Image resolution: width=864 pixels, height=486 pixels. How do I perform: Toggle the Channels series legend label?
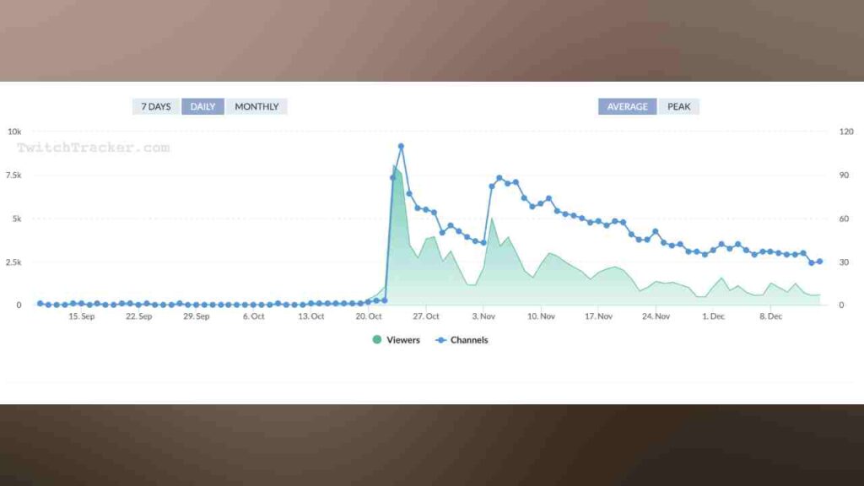click(x=469, y=340)
